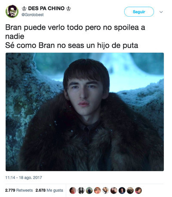The image size is (172, 197).
Task: Click the tweet text about Bran
Action: (75, 36)
